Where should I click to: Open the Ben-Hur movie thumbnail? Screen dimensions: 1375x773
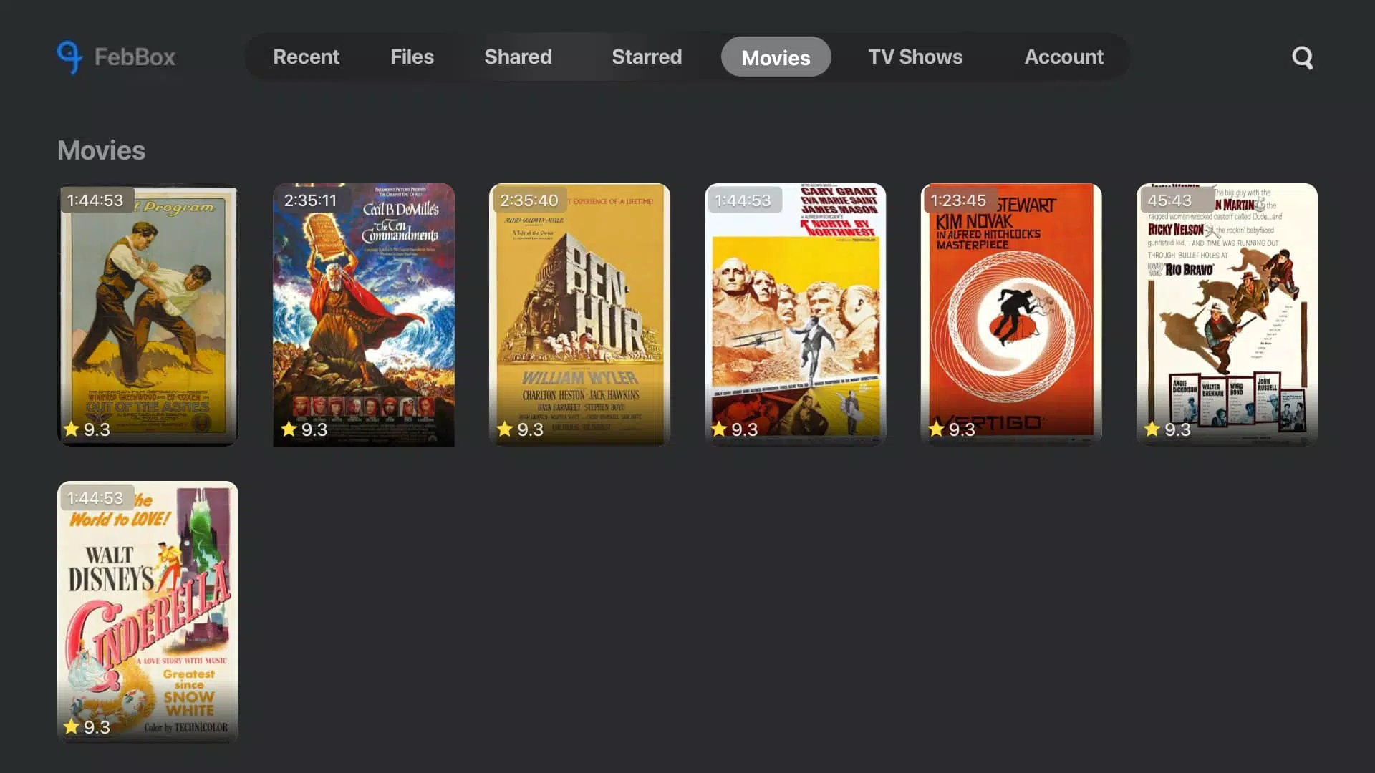pos(579,313)
